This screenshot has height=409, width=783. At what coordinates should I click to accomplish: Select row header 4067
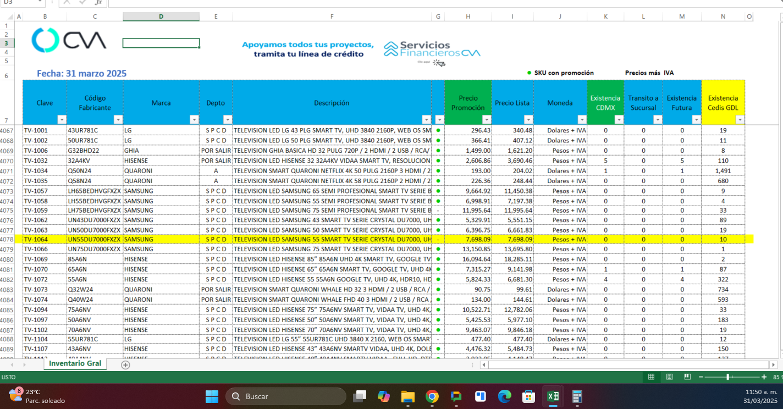[7, 130]
